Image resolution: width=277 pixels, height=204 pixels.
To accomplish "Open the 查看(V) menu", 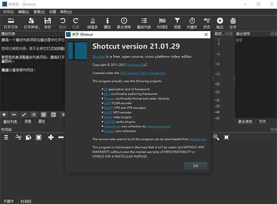I will tap(39, 12).
